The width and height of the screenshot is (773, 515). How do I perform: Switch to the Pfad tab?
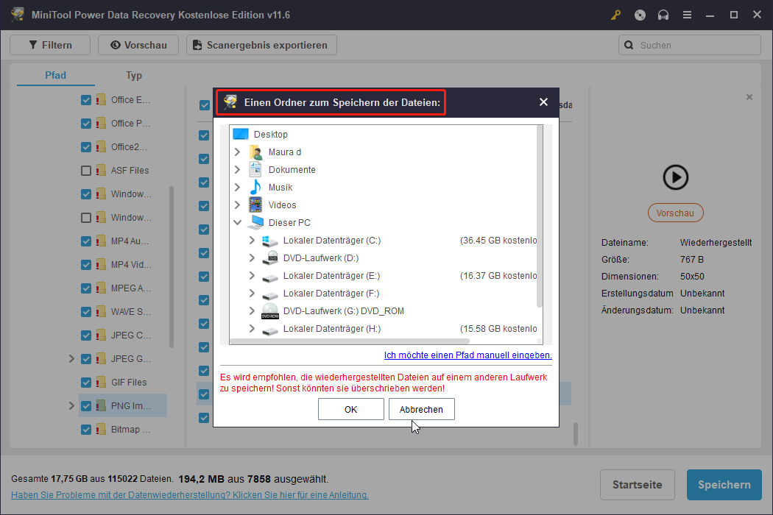point(56,75)
